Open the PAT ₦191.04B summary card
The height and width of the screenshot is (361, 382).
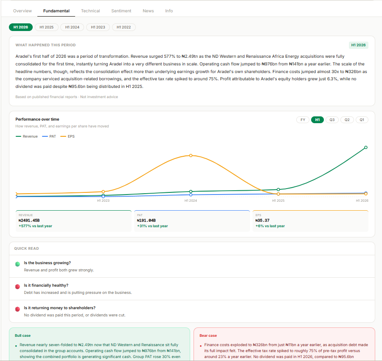tap(192, 221)
